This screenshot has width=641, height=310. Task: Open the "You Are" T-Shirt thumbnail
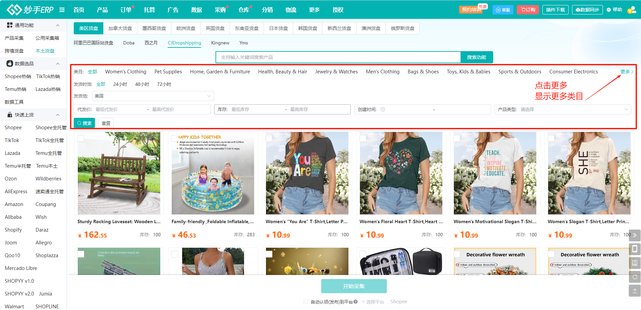[x=307, y=173]
